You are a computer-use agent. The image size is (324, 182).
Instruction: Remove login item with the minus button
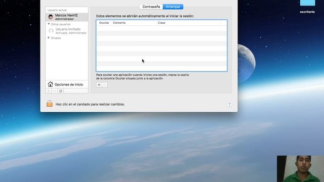point(105,85)
